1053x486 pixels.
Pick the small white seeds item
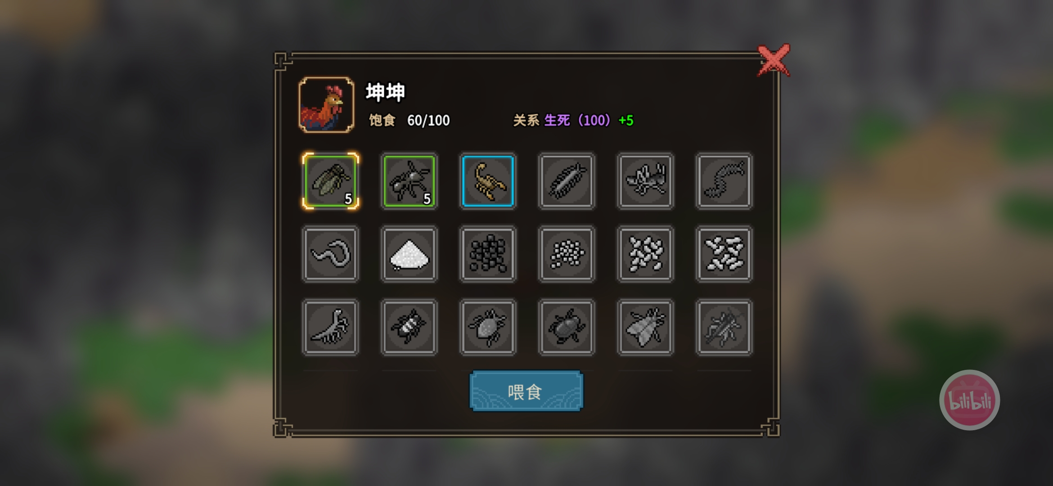click(567, 254)
